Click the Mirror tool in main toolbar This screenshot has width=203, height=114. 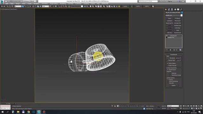[x=85, y=6]
